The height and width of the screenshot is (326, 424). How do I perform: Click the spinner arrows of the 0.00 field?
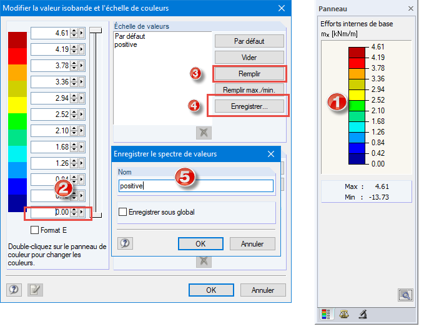(x=74, y=212)
